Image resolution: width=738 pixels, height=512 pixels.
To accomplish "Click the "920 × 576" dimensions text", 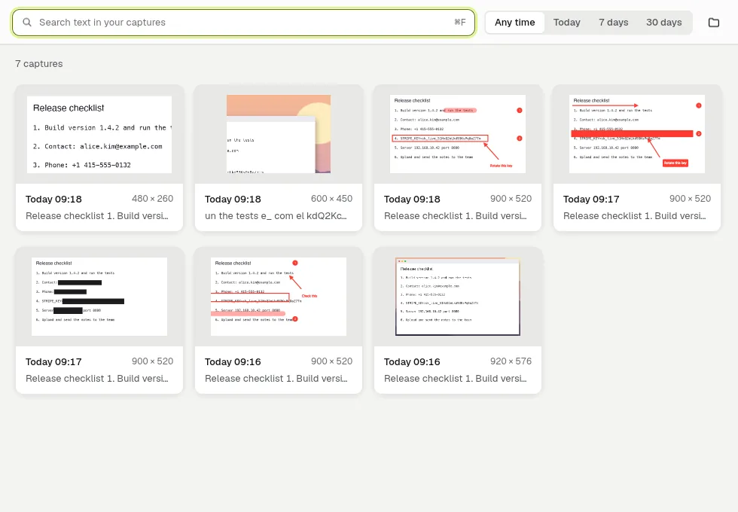I will click(511, 361).
